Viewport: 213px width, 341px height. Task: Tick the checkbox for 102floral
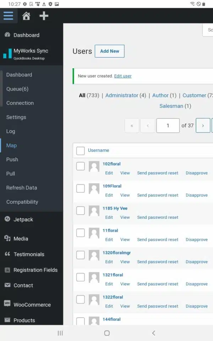coord(81,166)
